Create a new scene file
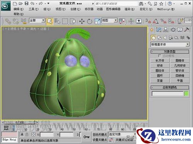 [15, 3]
